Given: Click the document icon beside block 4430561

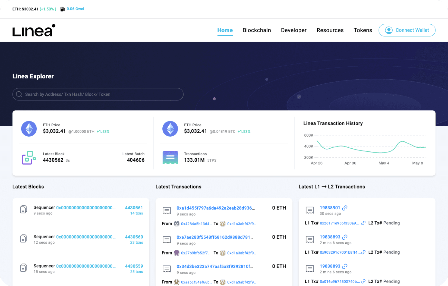Looking at the screenshot, I should 23,209.
